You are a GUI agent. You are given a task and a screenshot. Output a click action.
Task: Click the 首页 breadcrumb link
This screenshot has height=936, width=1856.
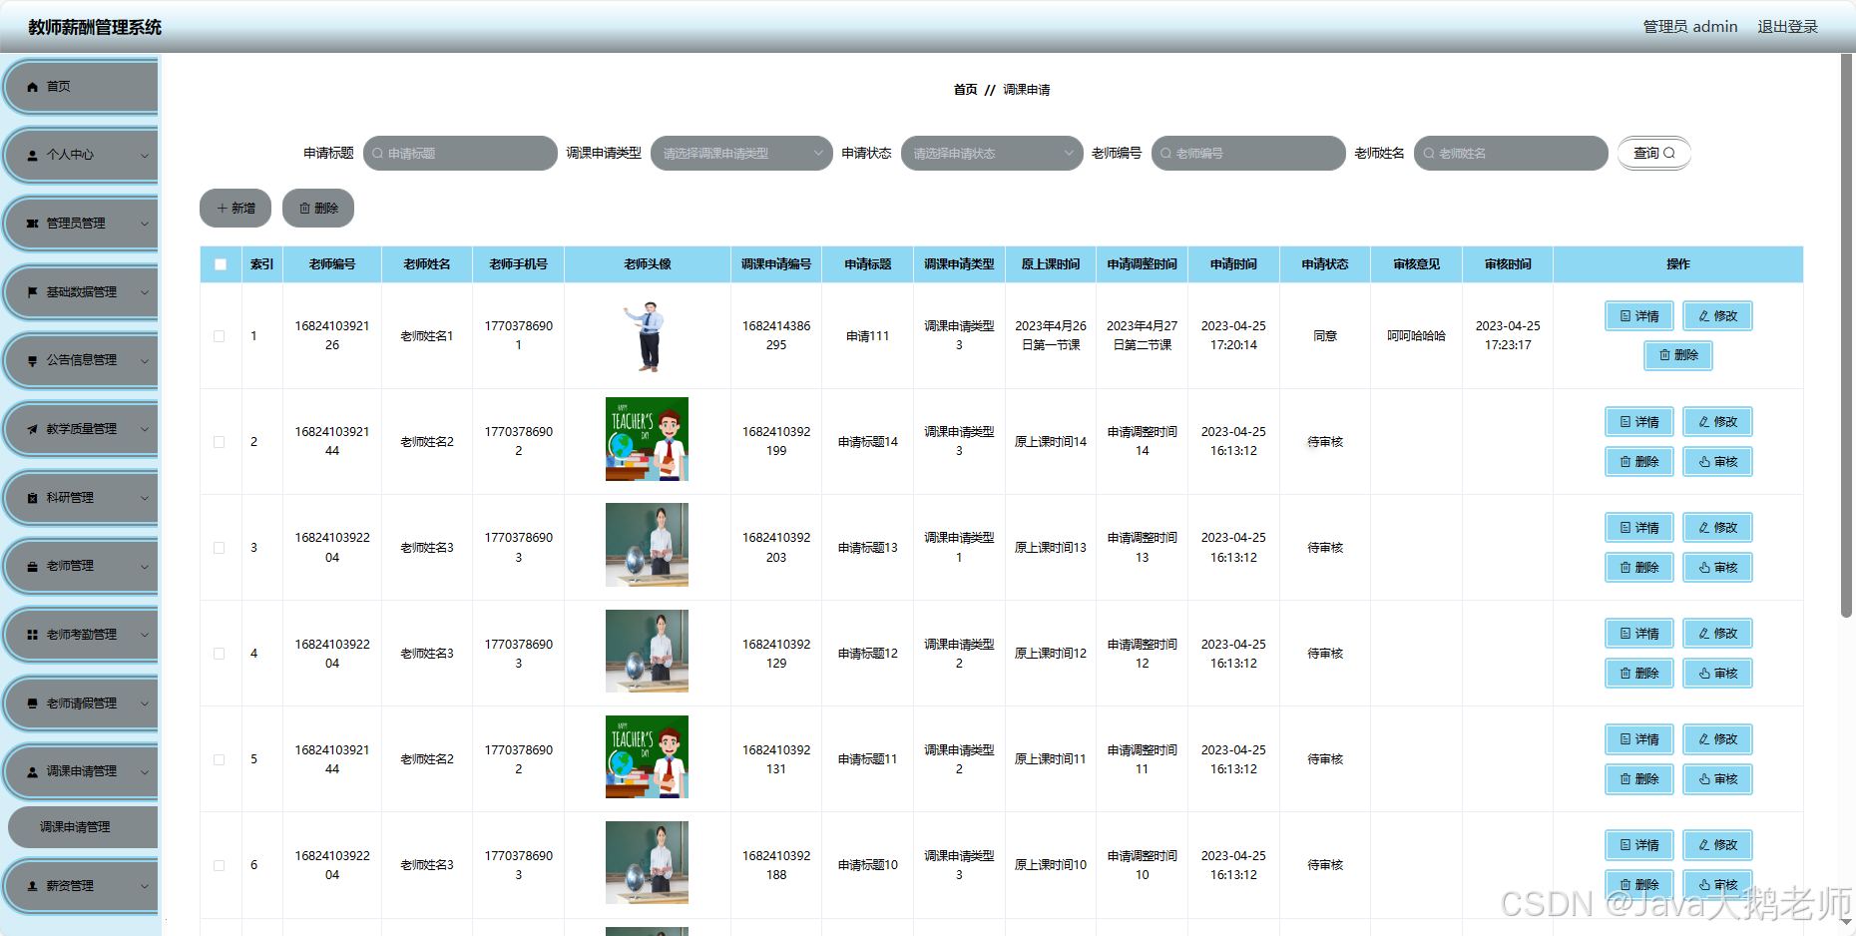[x=965, y=90]
